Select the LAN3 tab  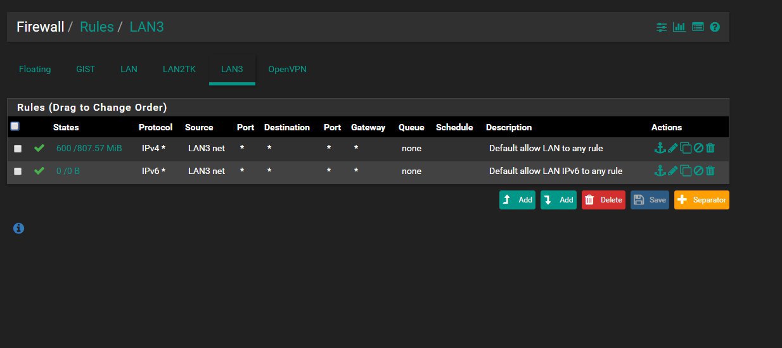coord(232,69)
